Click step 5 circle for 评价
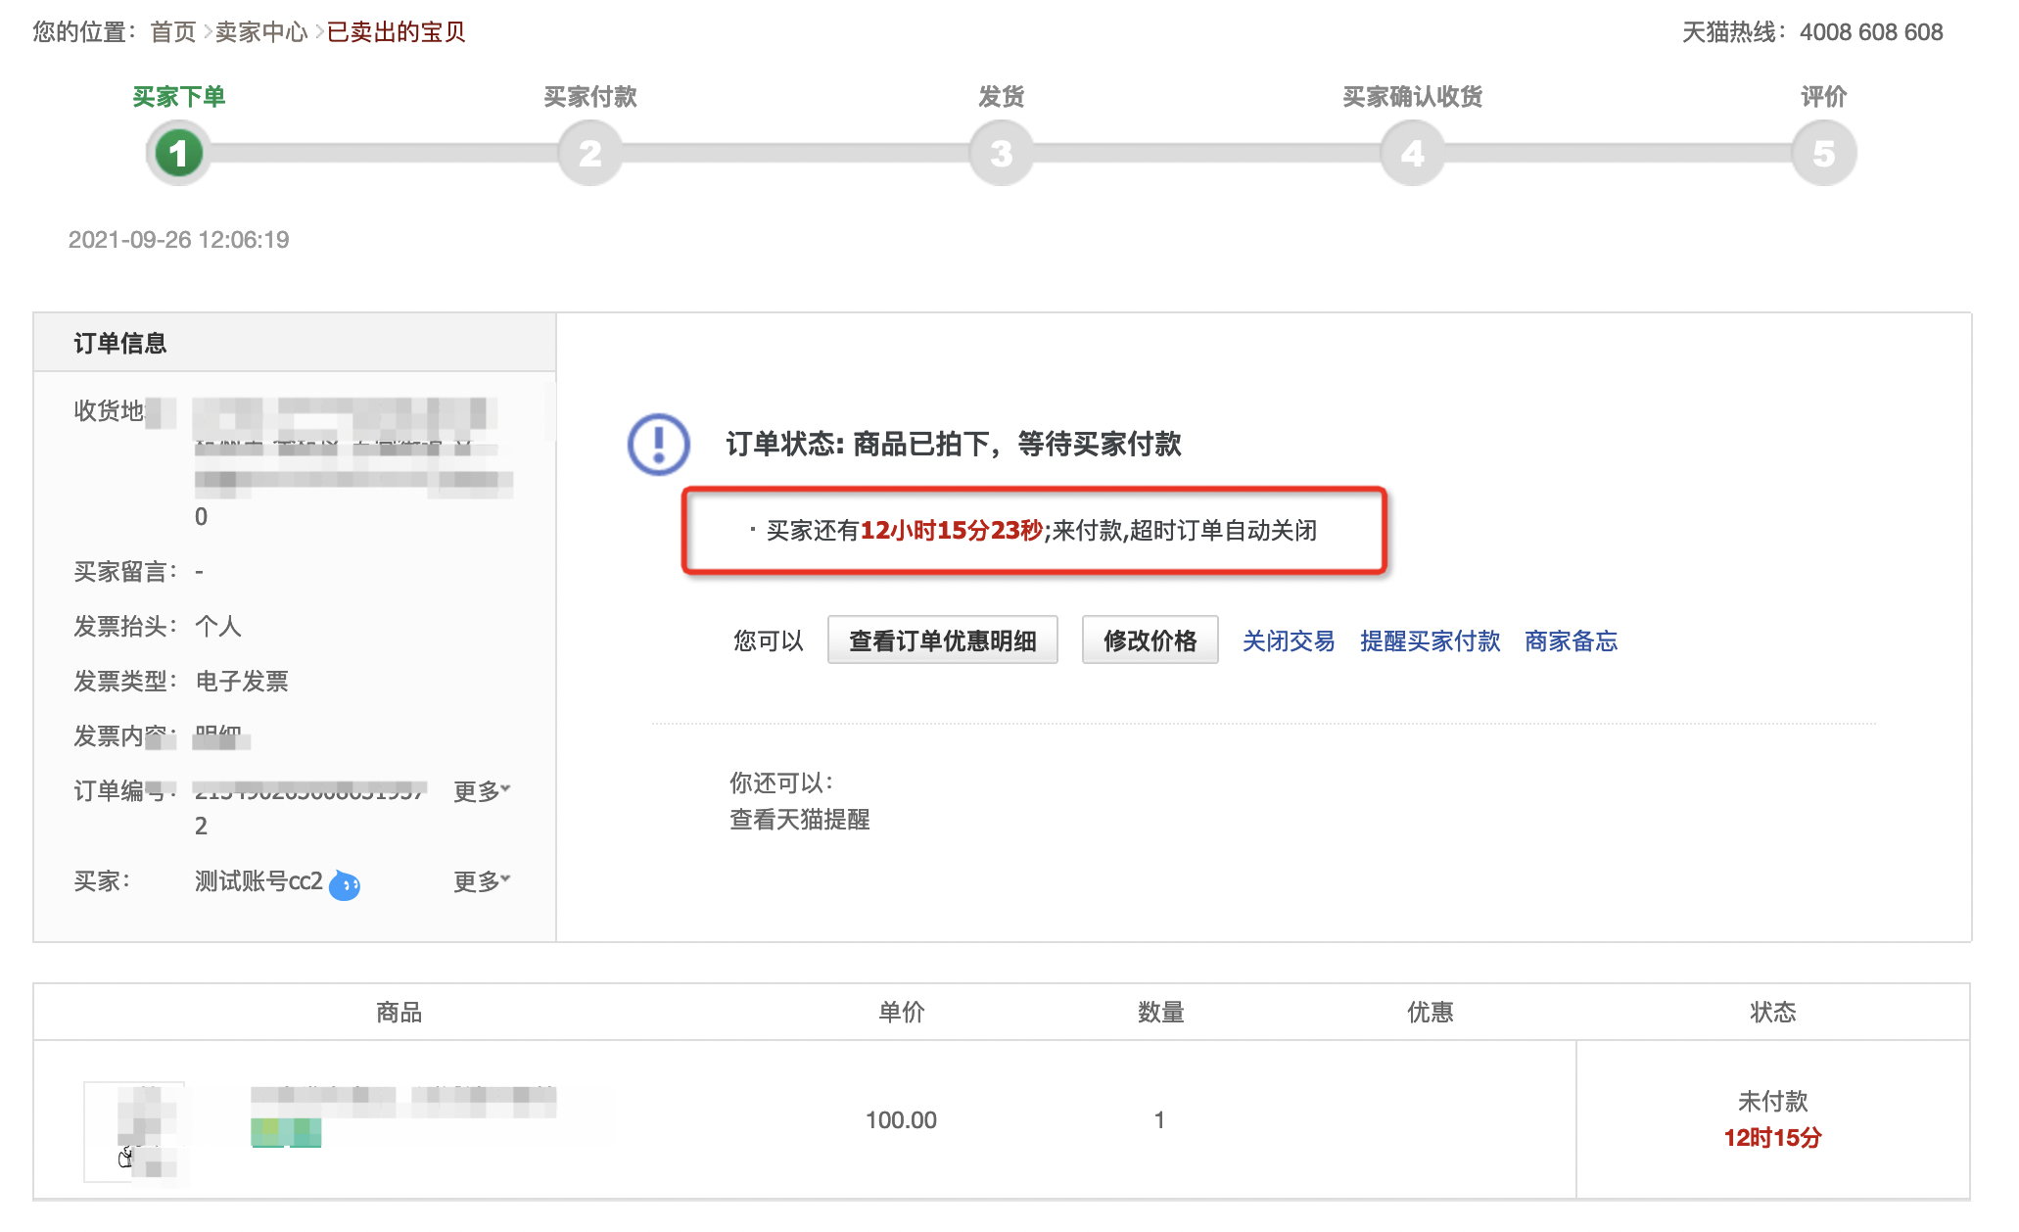This screenshot has height=1232, width=2019. [1823, 153]
